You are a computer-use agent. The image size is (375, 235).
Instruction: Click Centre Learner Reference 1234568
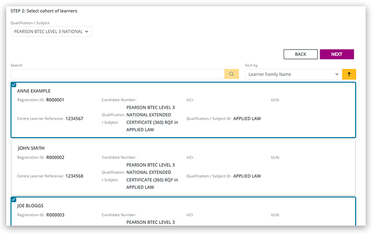[74, 176]
